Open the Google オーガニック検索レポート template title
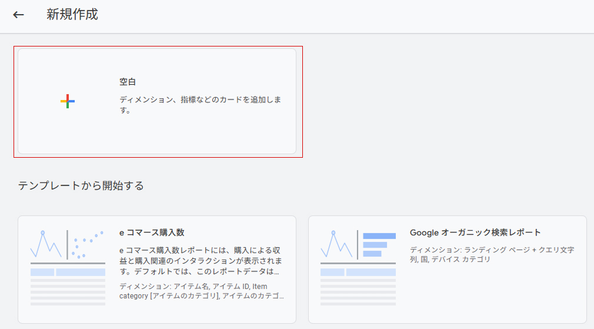Image resolution: width=594 pixels, height=329 pixels. (475, 232)
